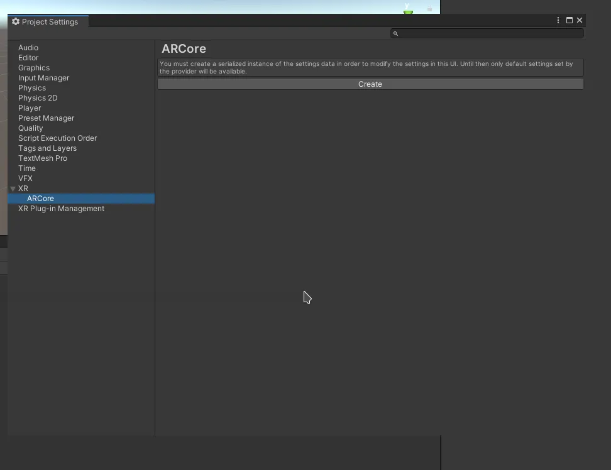The height and width of the screenshot is (470, 611).
Task: Click the ARCore heading in the settings pane
Action: (x=184, y=48)
